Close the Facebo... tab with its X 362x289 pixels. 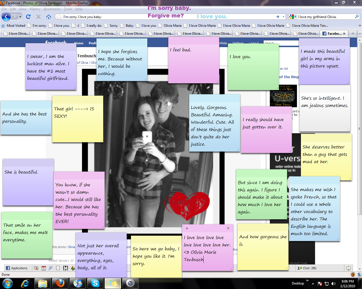(x=344, y=34)
